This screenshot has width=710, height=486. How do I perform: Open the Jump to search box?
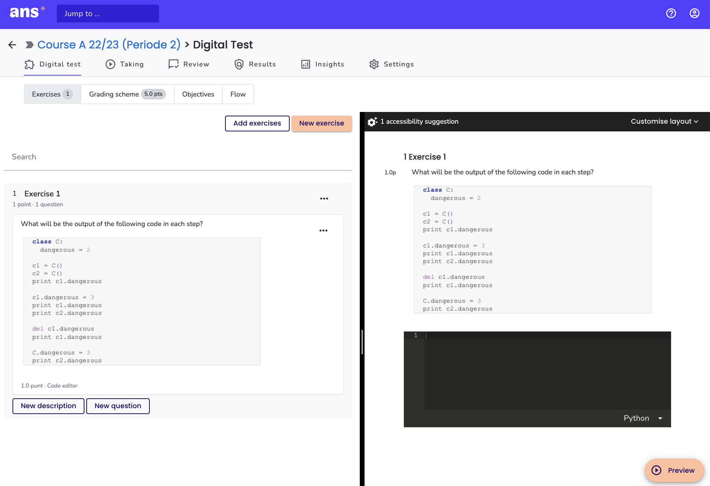tap(108, 14)
